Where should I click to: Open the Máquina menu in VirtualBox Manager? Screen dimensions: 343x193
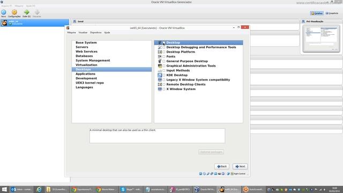click(x=19, y=6)
